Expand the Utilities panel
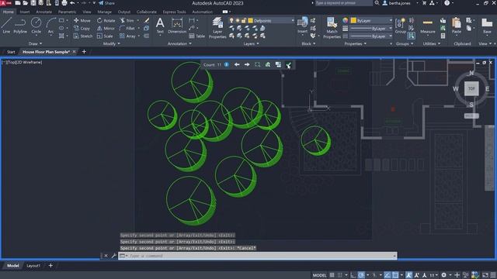The width and height of the screenshot is (497, 279). point(432,43)
